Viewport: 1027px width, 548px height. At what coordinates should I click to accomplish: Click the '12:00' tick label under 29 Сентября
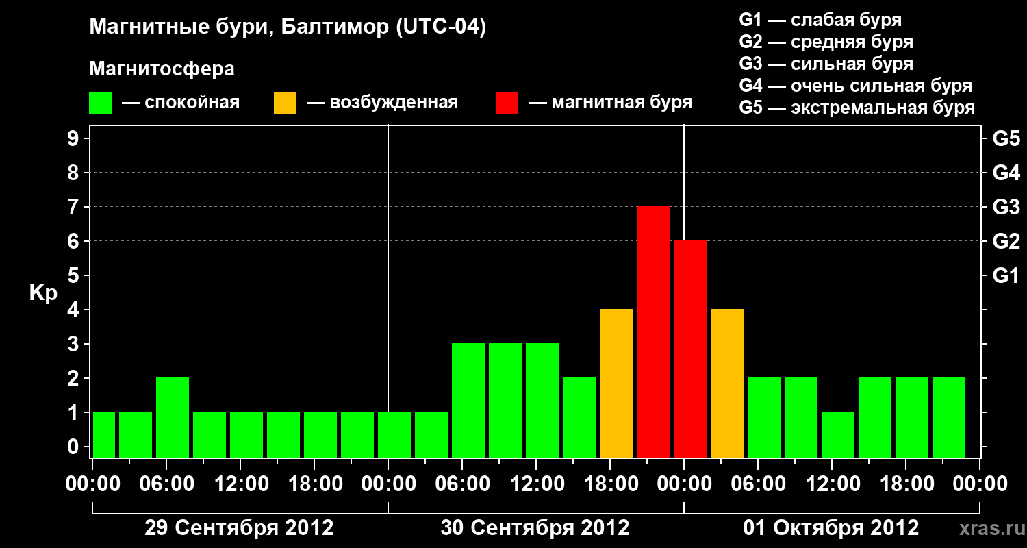241,484
